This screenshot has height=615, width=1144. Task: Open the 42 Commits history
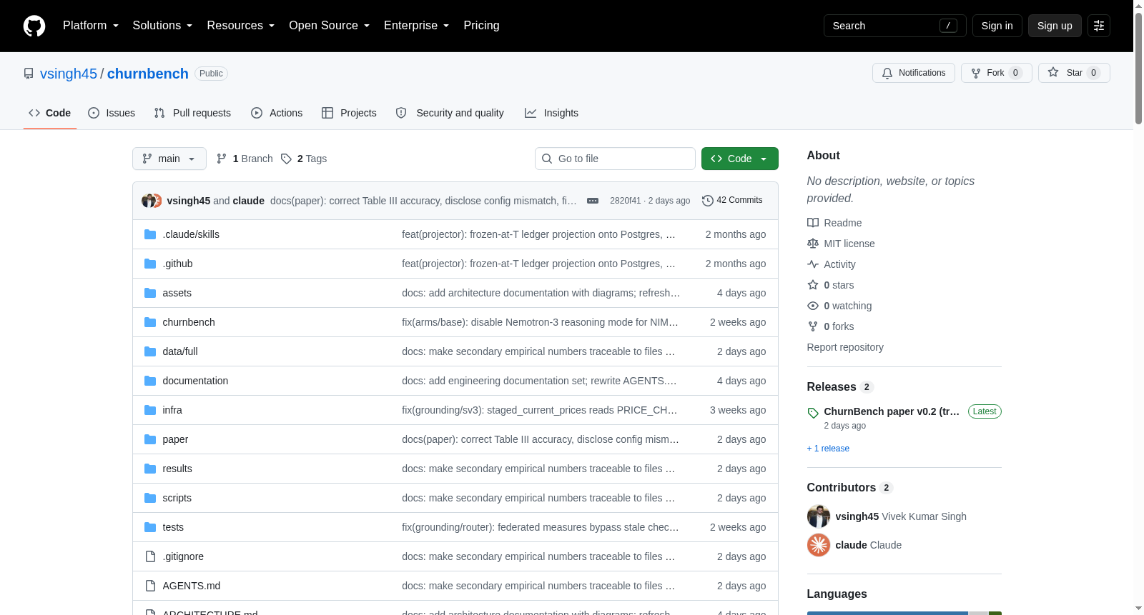pos(732,200)
